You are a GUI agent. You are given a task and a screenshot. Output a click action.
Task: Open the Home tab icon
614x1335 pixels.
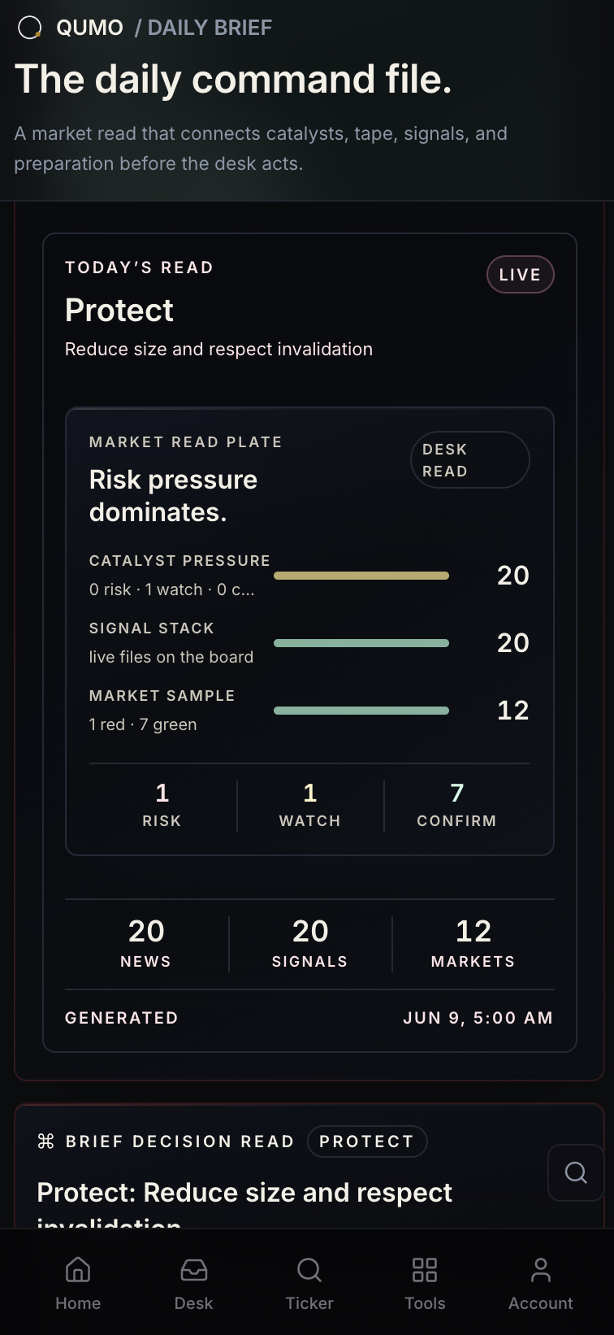[x=78, y=1269]
